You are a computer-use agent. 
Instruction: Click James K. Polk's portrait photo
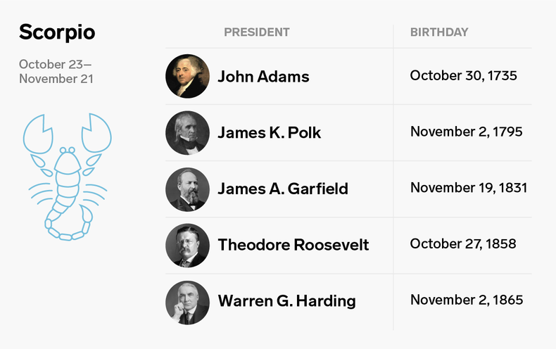pyautogui.click(x=188, y=132)
